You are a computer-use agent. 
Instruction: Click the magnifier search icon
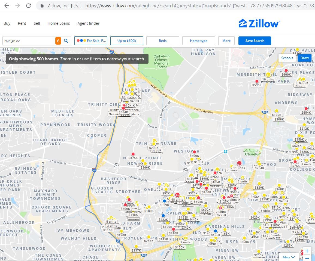click(66, 41)
